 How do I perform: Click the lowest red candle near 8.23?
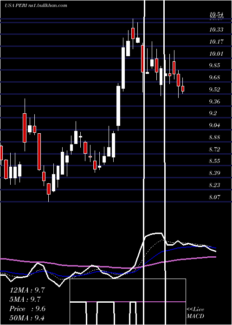click(x=49, y=189)
